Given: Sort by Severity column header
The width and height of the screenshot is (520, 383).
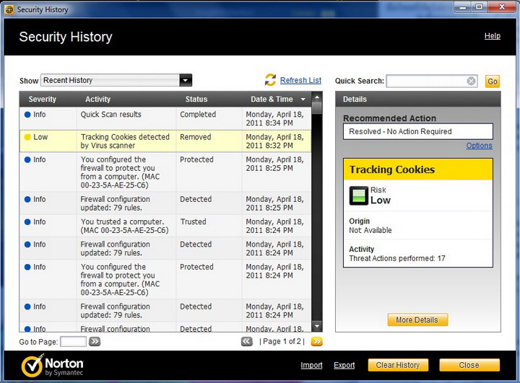Looking at the screenshot, I should (x=42, y=99).
